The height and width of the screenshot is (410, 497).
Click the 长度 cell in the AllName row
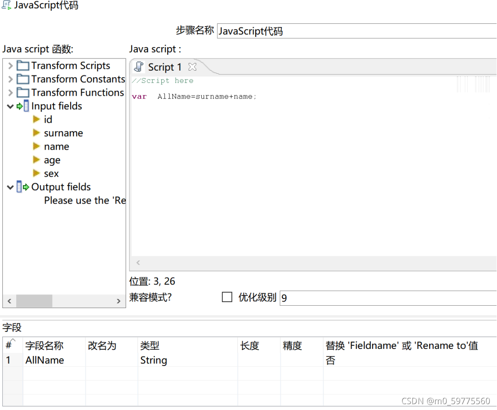click(x=259, y=360)
